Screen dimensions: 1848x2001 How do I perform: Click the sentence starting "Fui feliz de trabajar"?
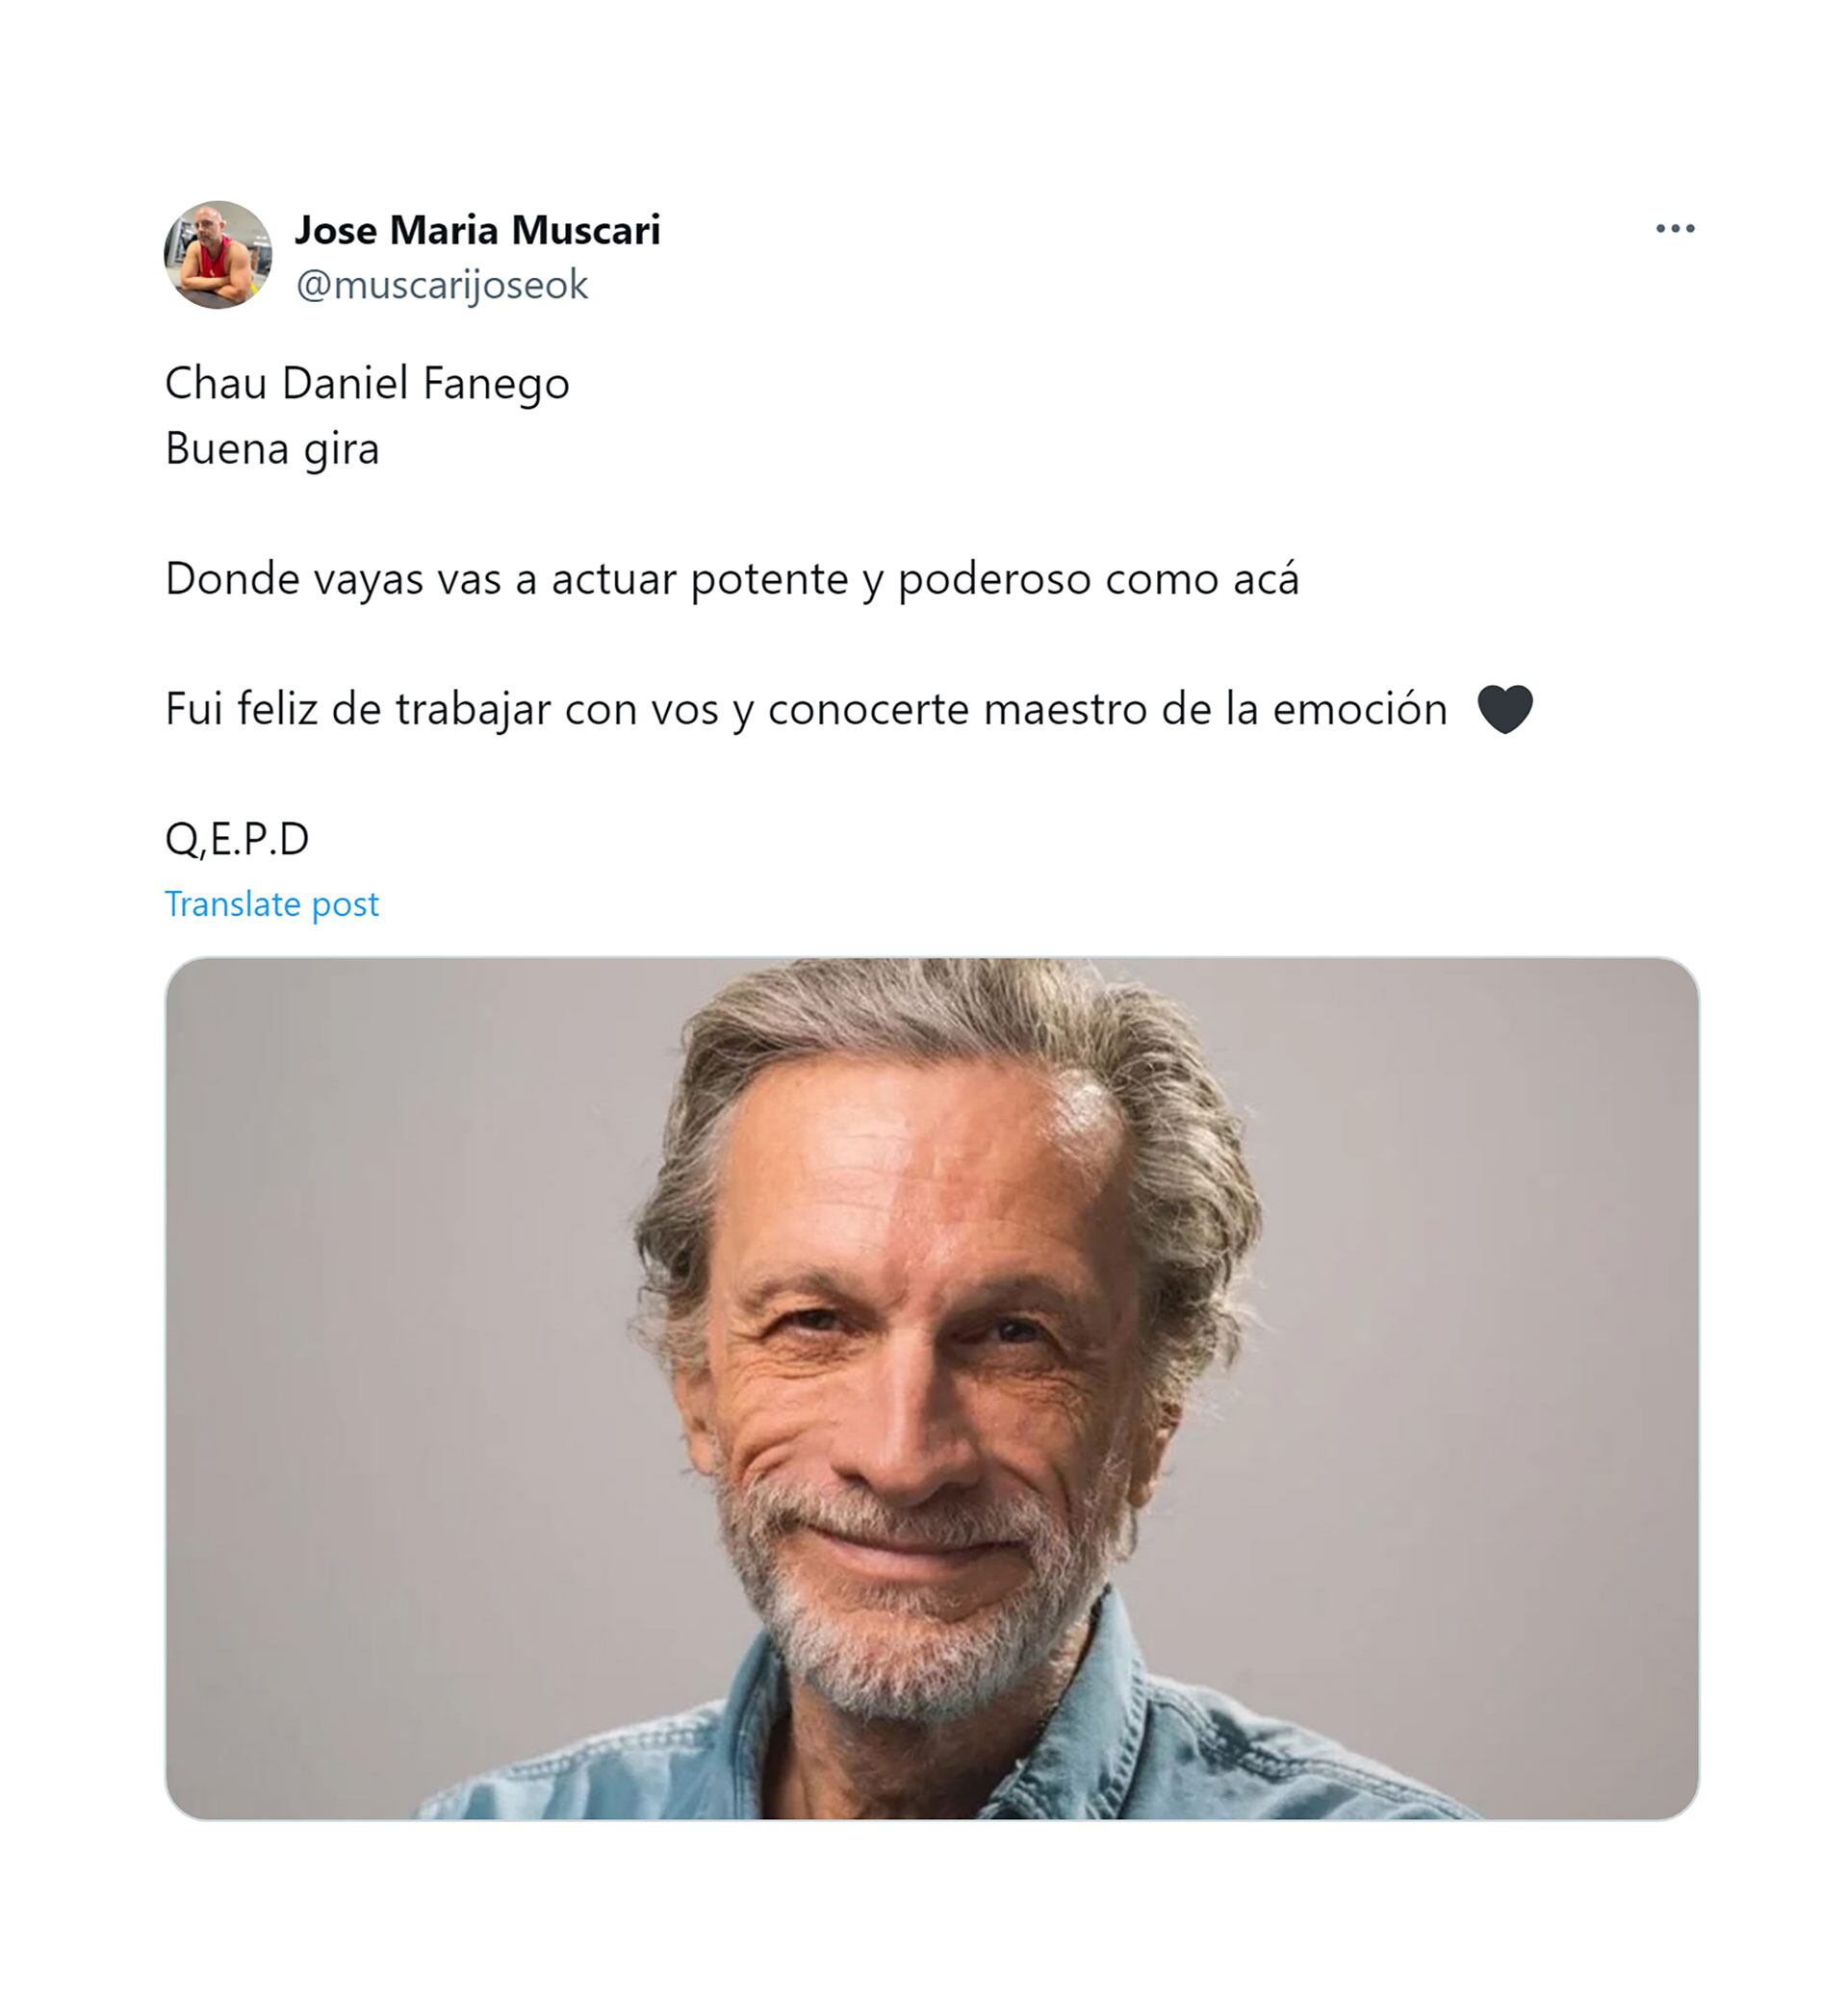coord(806,709)
